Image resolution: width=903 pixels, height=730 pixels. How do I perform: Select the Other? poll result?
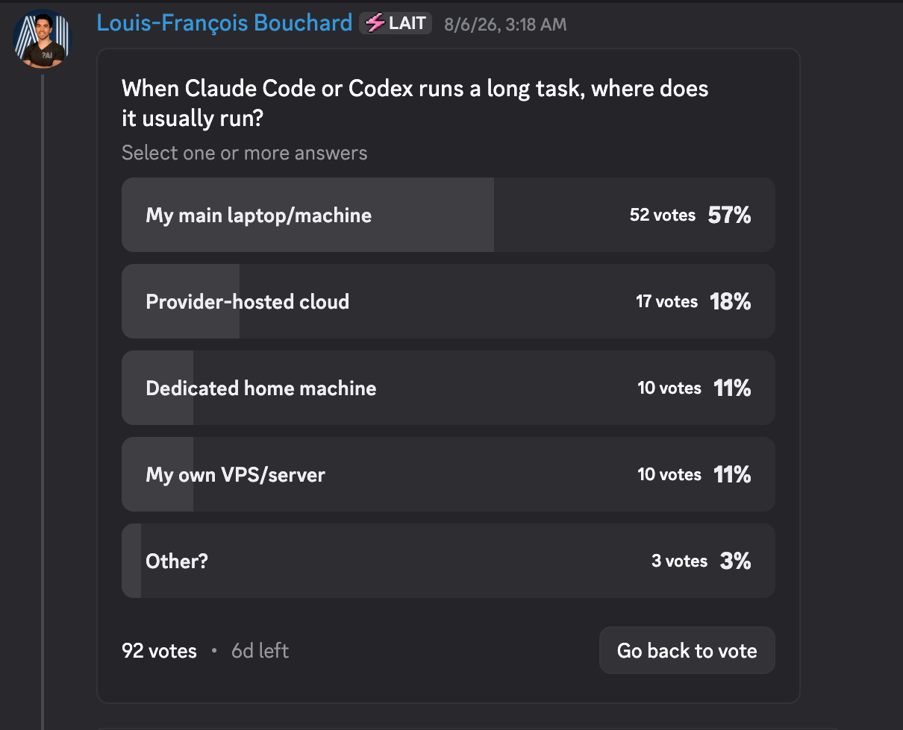tap(448, 561)
